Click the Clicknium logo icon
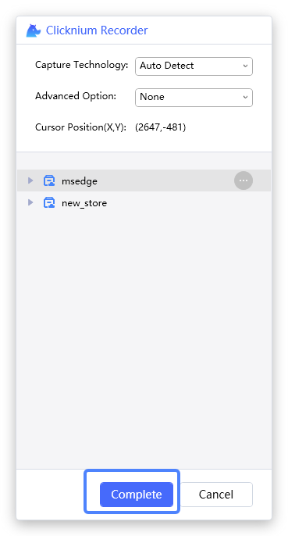Screen dimensions: 288x536 coord(34,30)
